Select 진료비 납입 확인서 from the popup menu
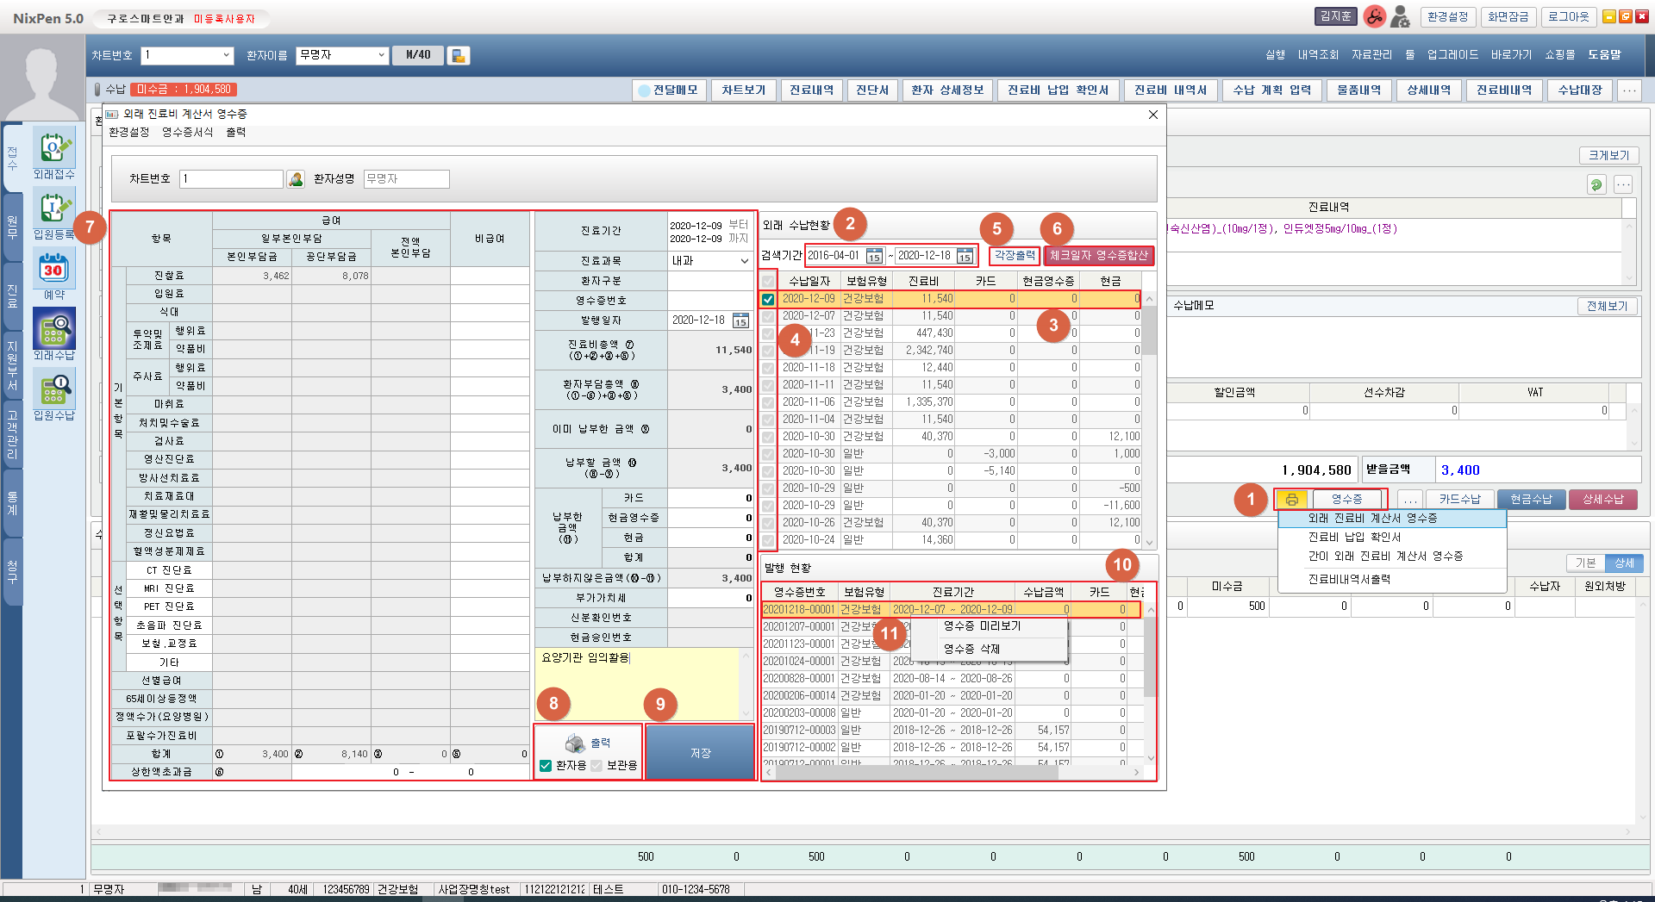The width and height of the screenshot is (1655, 902). tap(1354, 537)
